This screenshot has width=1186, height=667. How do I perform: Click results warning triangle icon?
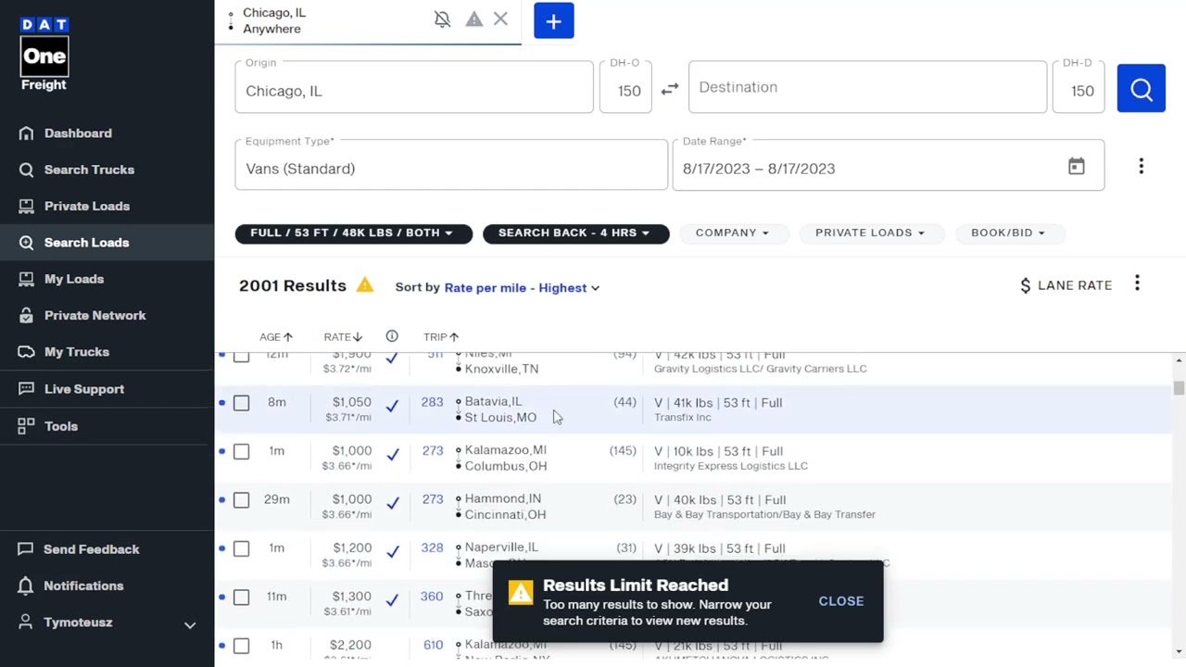point(365,285)
